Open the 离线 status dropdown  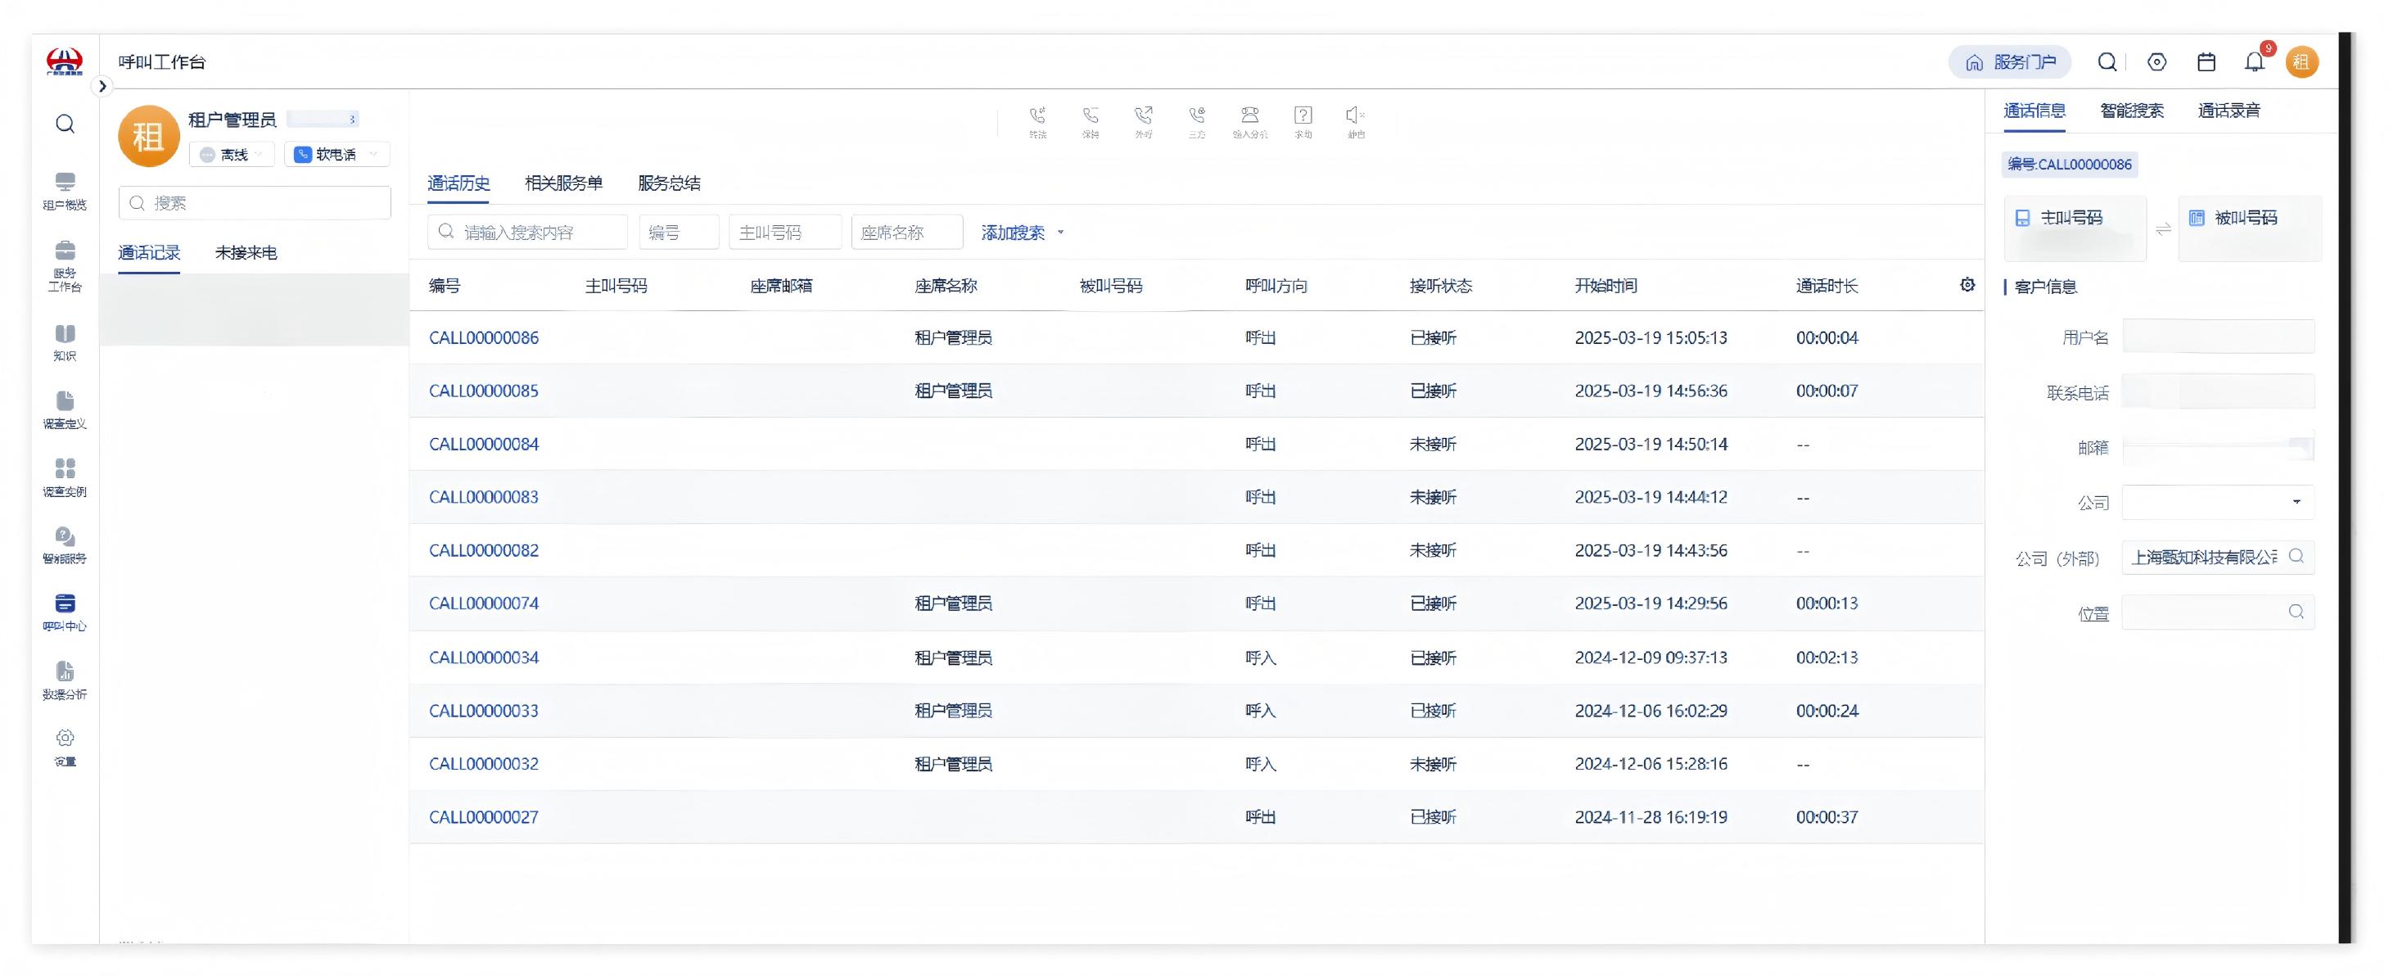pos(233,155)
